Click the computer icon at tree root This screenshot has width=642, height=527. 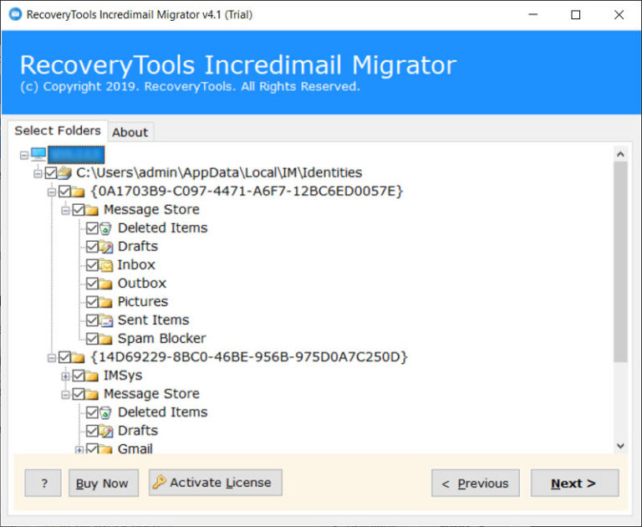click(x=38, y=155)
